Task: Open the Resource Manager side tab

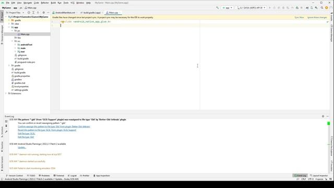Action: click(2, 35)
